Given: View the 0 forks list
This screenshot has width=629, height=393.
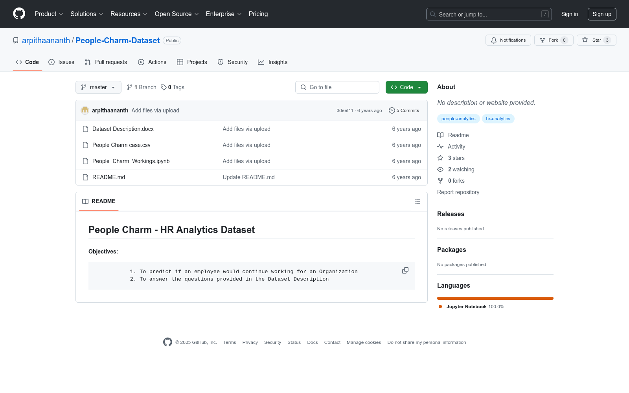Looking at the screenshot, I should [451, 181].
